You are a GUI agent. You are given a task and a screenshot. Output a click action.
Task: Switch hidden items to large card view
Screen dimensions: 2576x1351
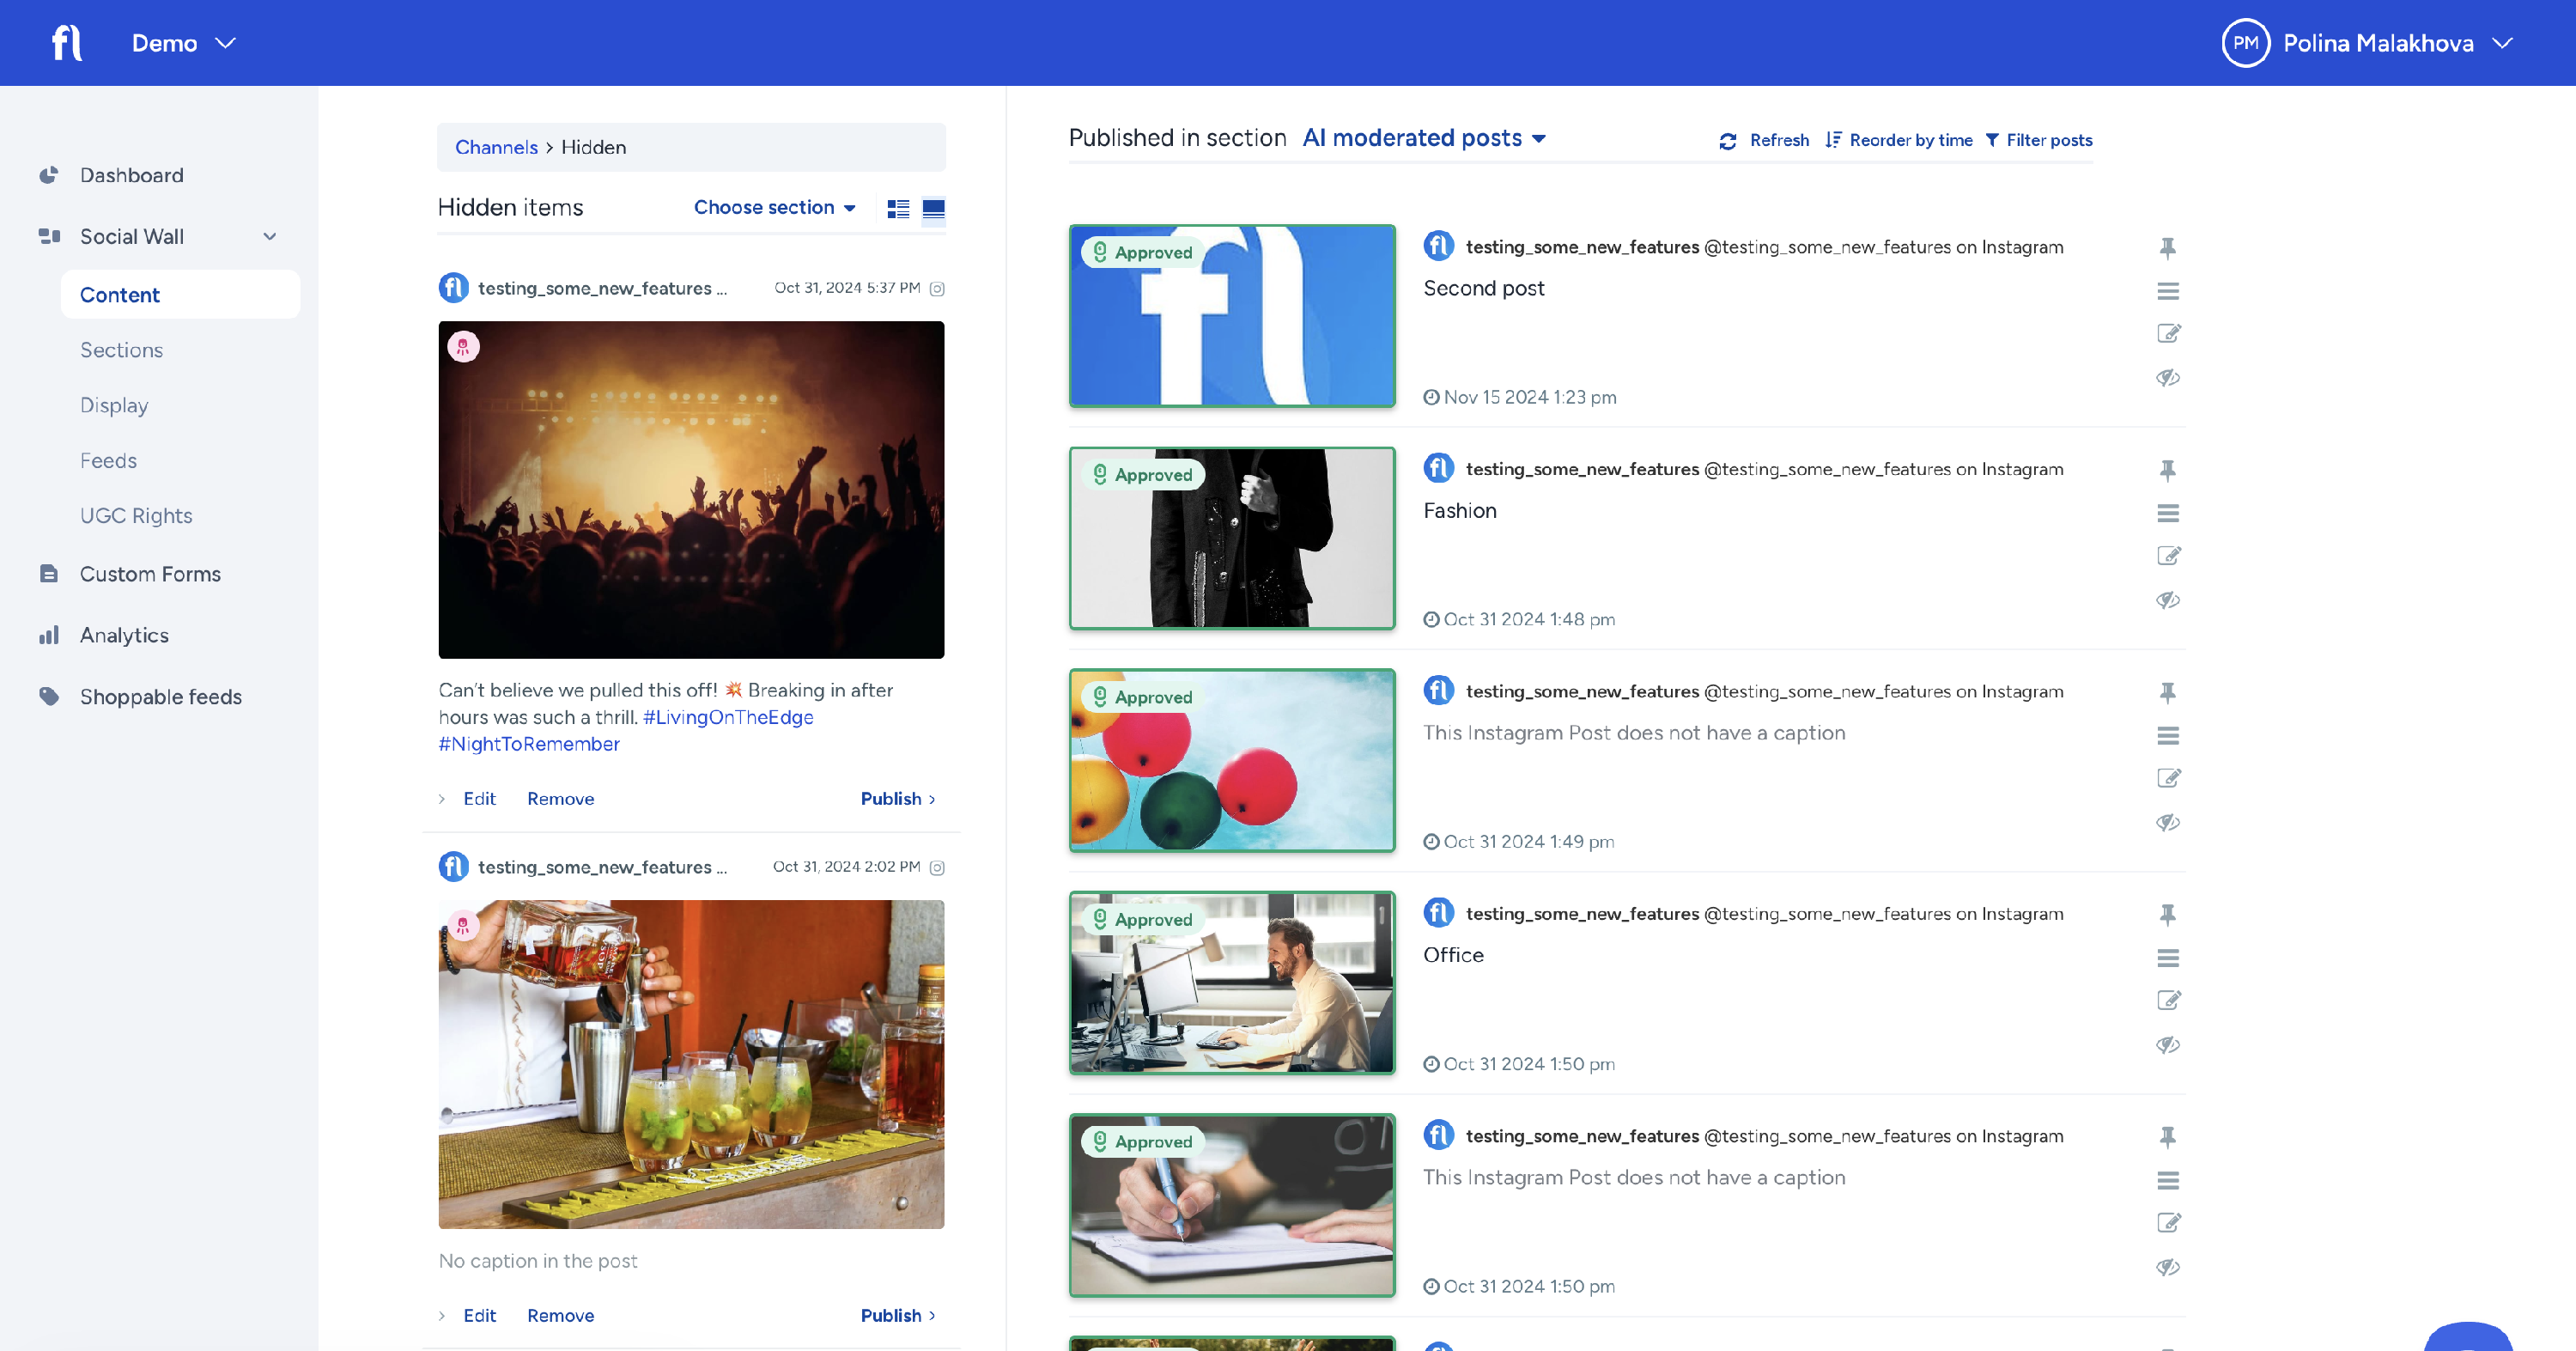coord(933,208)
